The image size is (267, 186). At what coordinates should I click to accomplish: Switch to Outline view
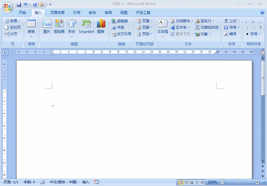(197, 182)
